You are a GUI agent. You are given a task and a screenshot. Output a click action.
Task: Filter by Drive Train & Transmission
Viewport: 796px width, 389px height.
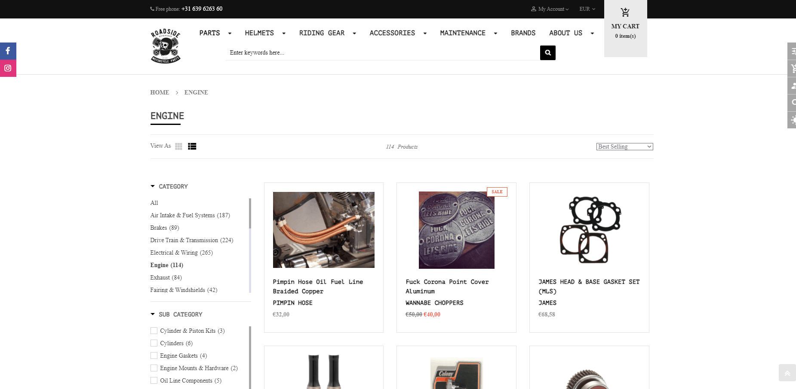(192, 240)
